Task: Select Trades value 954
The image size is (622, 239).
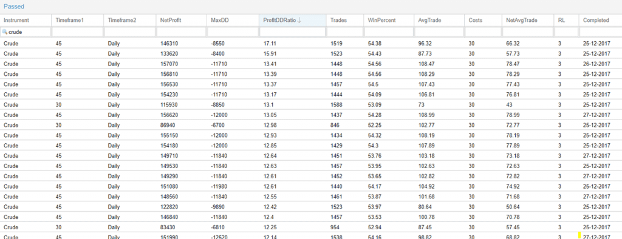Action: [335, 227]
